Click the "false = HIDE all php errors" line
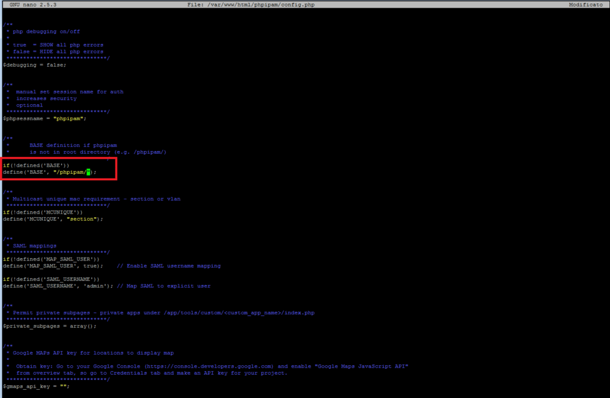 tap(58, 51)
